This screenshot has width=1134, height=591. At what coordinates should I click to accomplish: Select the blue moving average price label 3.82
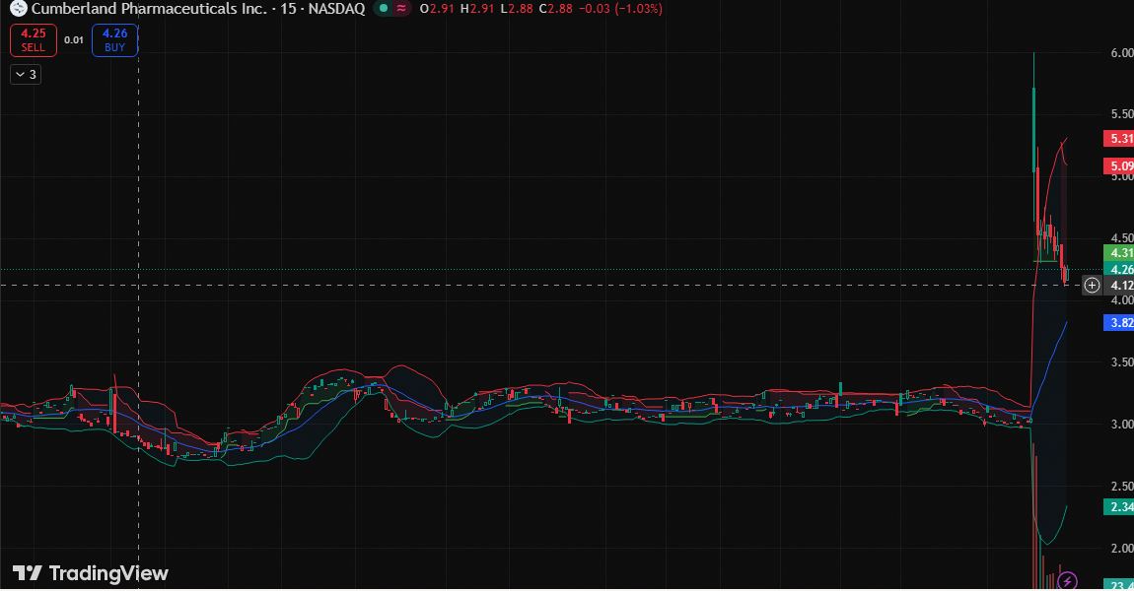pos(1118,322)
